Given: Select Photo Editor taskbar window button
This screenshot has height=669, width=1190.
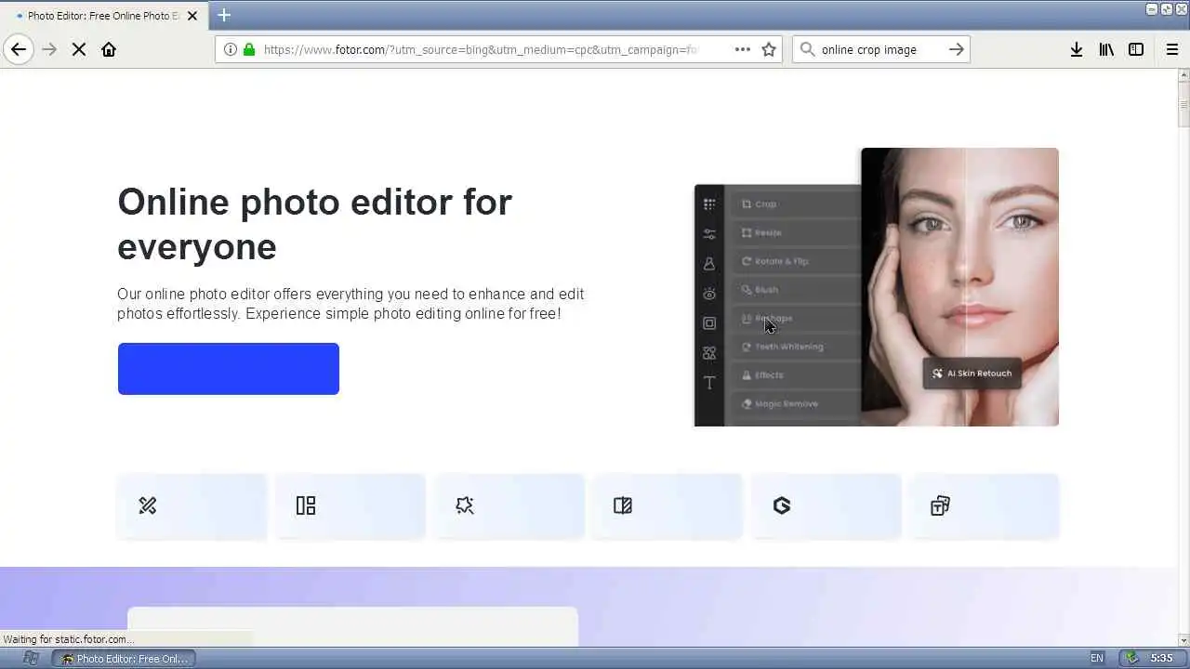Looking at the screenshot, I should pos(123,659).
